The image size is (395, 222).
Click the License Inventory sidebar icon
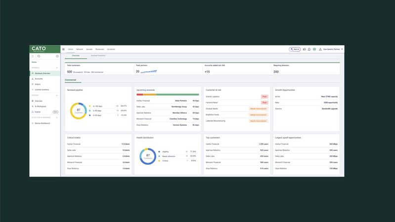pos(33,89)
